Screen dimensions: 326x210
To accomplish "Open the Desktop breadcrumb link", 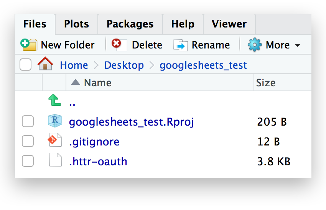I will click(x=124, y=65).
